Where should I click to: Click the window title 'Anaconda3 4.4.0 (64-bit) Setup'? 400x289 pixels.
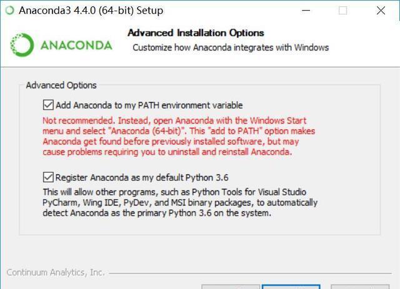[91, 11]
